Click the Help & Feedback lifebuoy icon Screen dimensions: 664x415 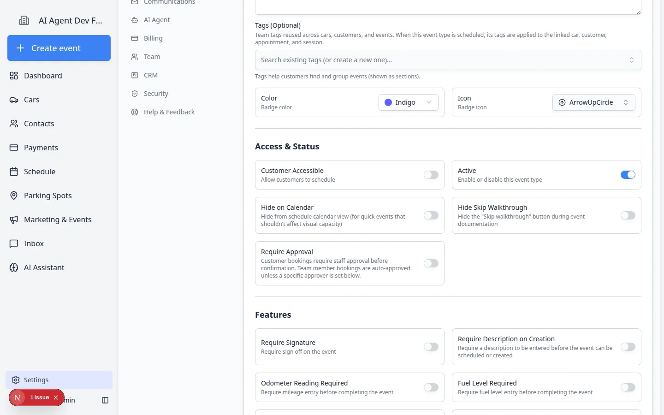point(135,112)
